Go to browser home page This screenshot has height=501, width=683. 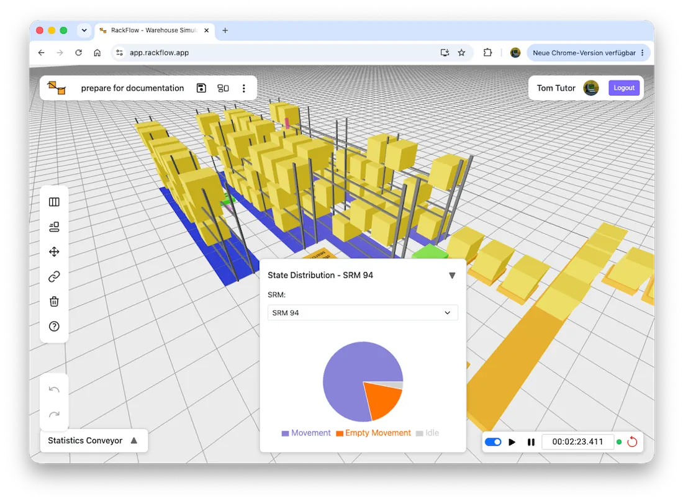click(x=97, y=53)
